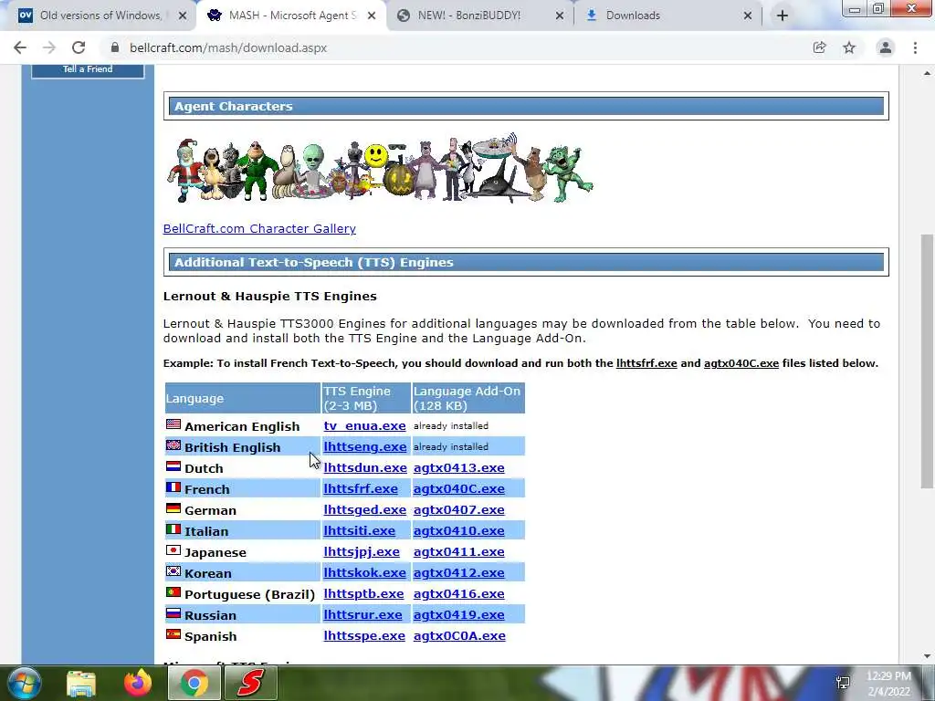Screen dimensions: 935x701
Task: Open a new browser tab
Action: click(783, 16)
